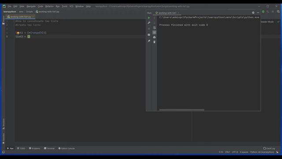Toggle soft-wrap icon in Run panel
Viewport: 282px width, 159px height.
click(154, 28)
